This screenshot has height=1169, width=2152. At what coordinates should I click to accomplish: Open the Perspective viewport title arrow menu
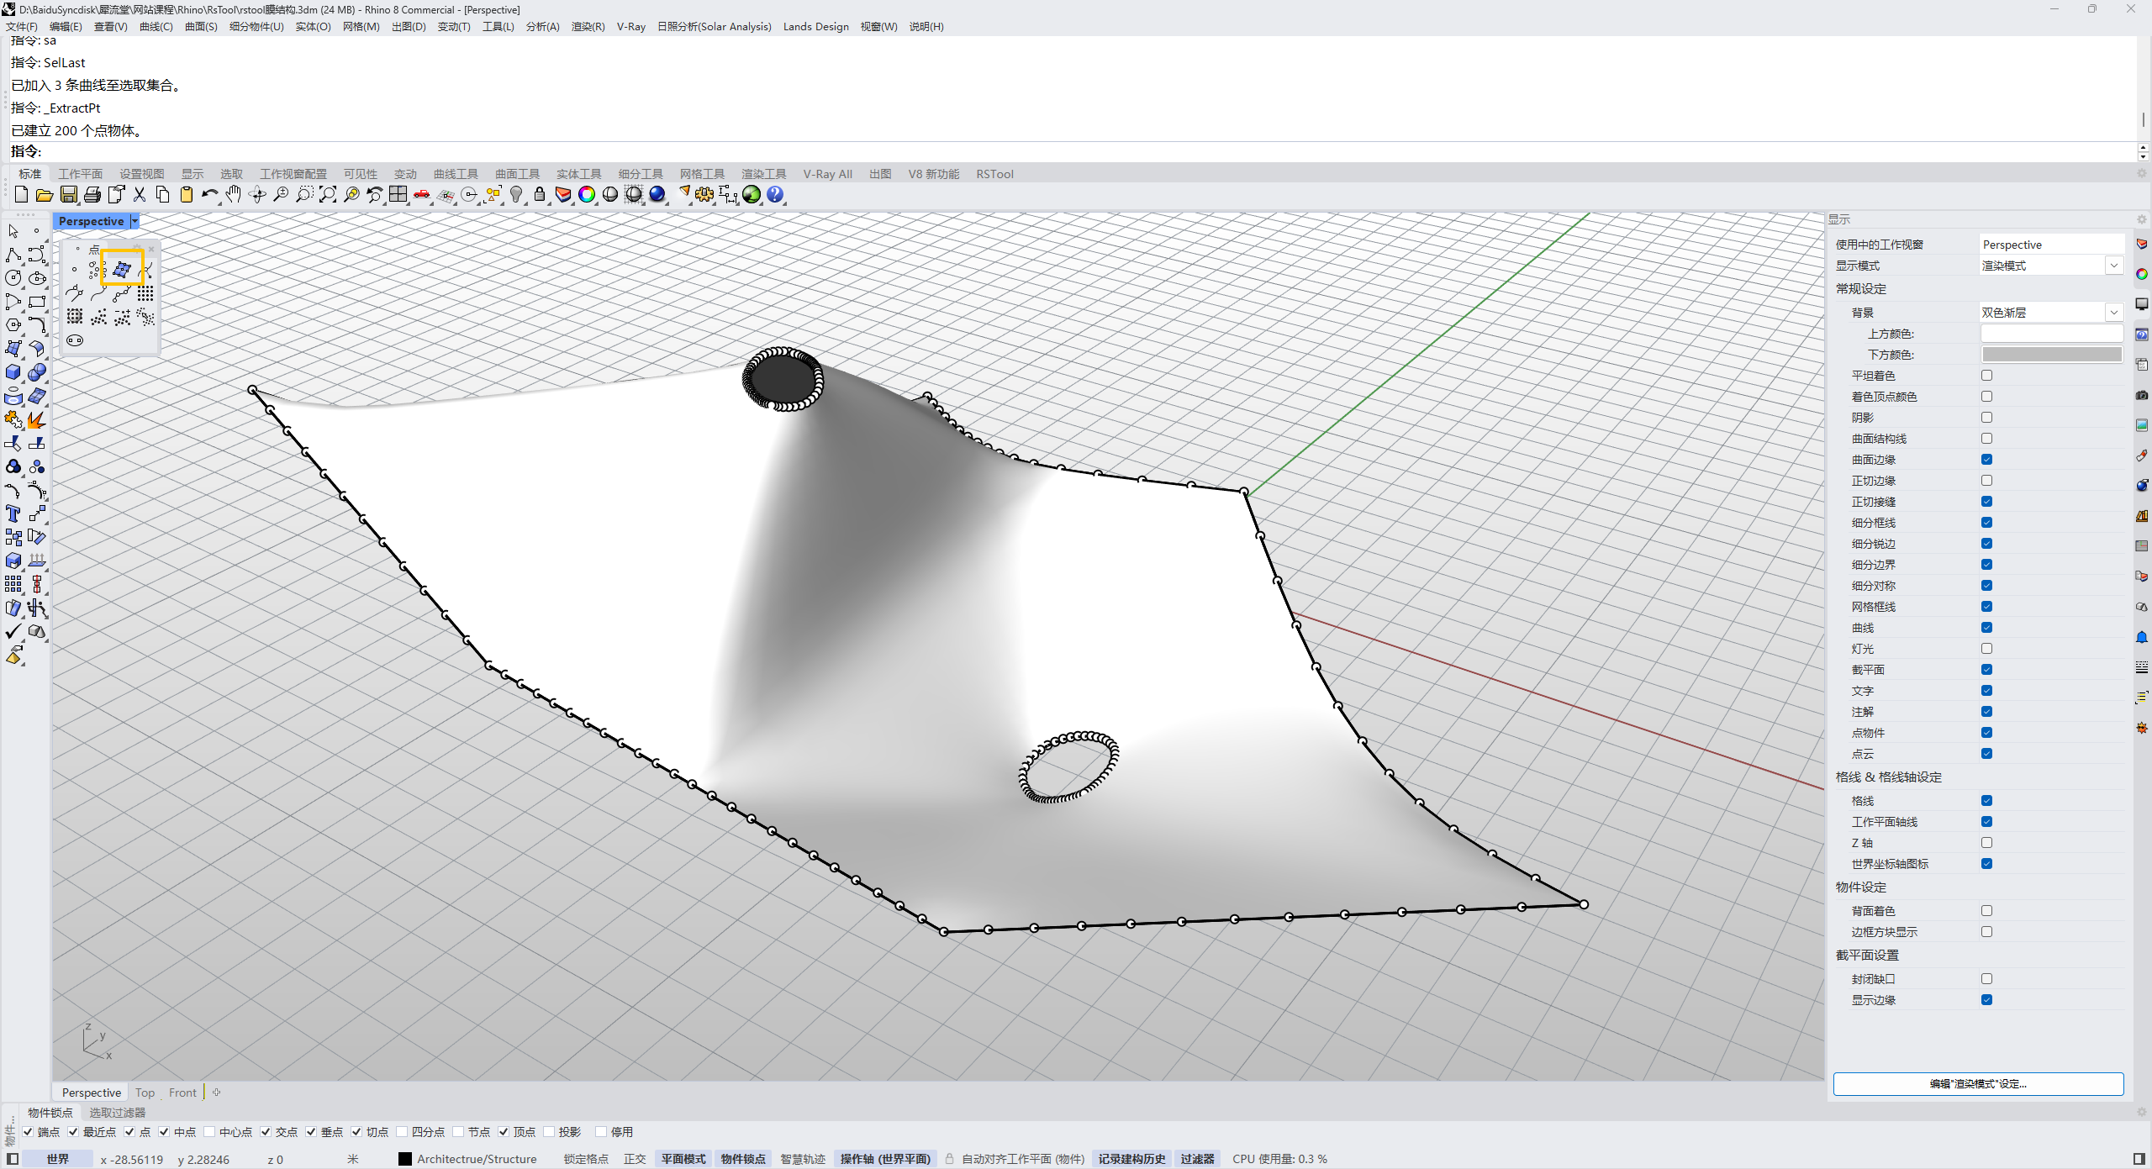[x=134, y=221]
